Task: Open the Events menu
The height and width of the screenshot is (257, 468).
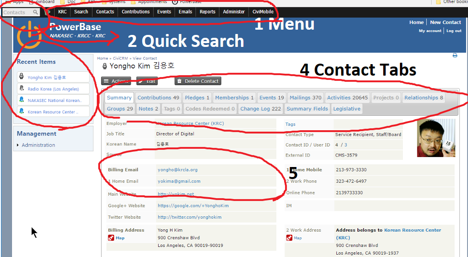Action: 164,12
